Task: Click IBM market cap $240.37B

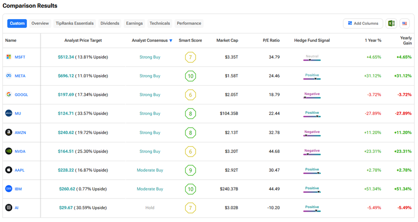Action: pyautogui.click(x=229, y=189)
